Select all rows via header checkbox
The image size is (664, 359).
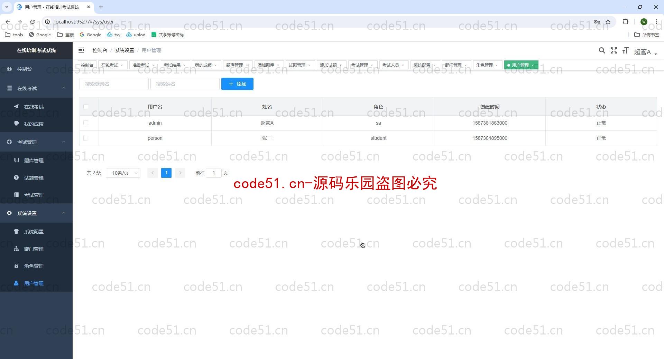coord(86,107)
